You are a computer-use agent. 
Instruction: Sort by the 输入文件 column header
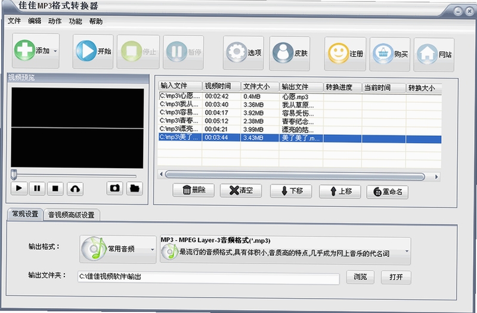tap(180, 85)
